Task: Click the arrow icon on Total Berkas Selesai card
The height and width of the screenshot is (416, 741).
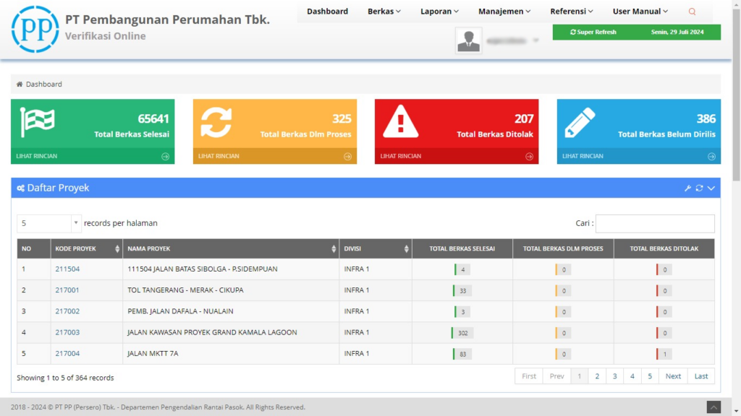Action: (x=165, y=156)
